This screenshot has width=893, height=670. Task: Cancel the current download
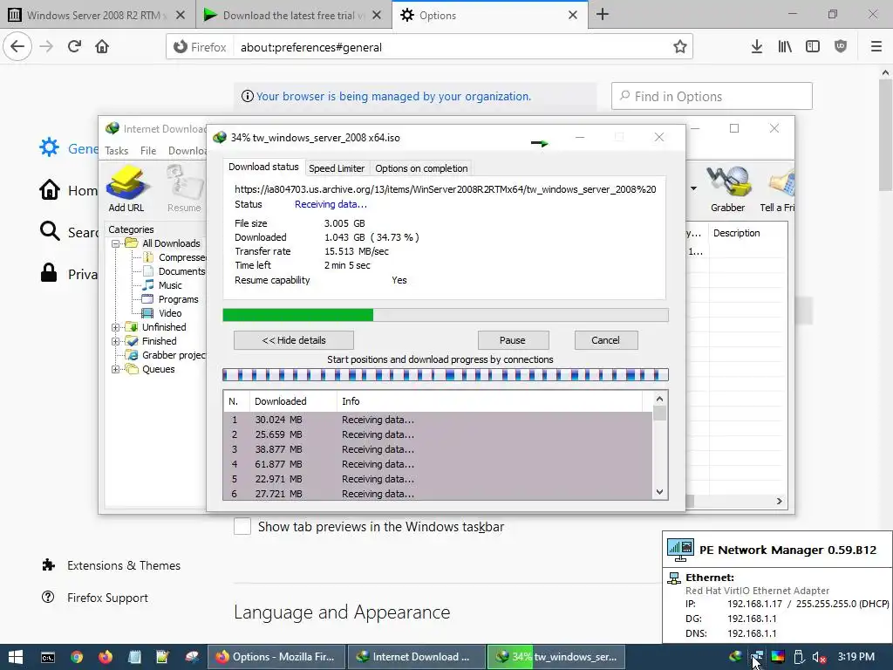pyautogui.click(x=605, y=340)
